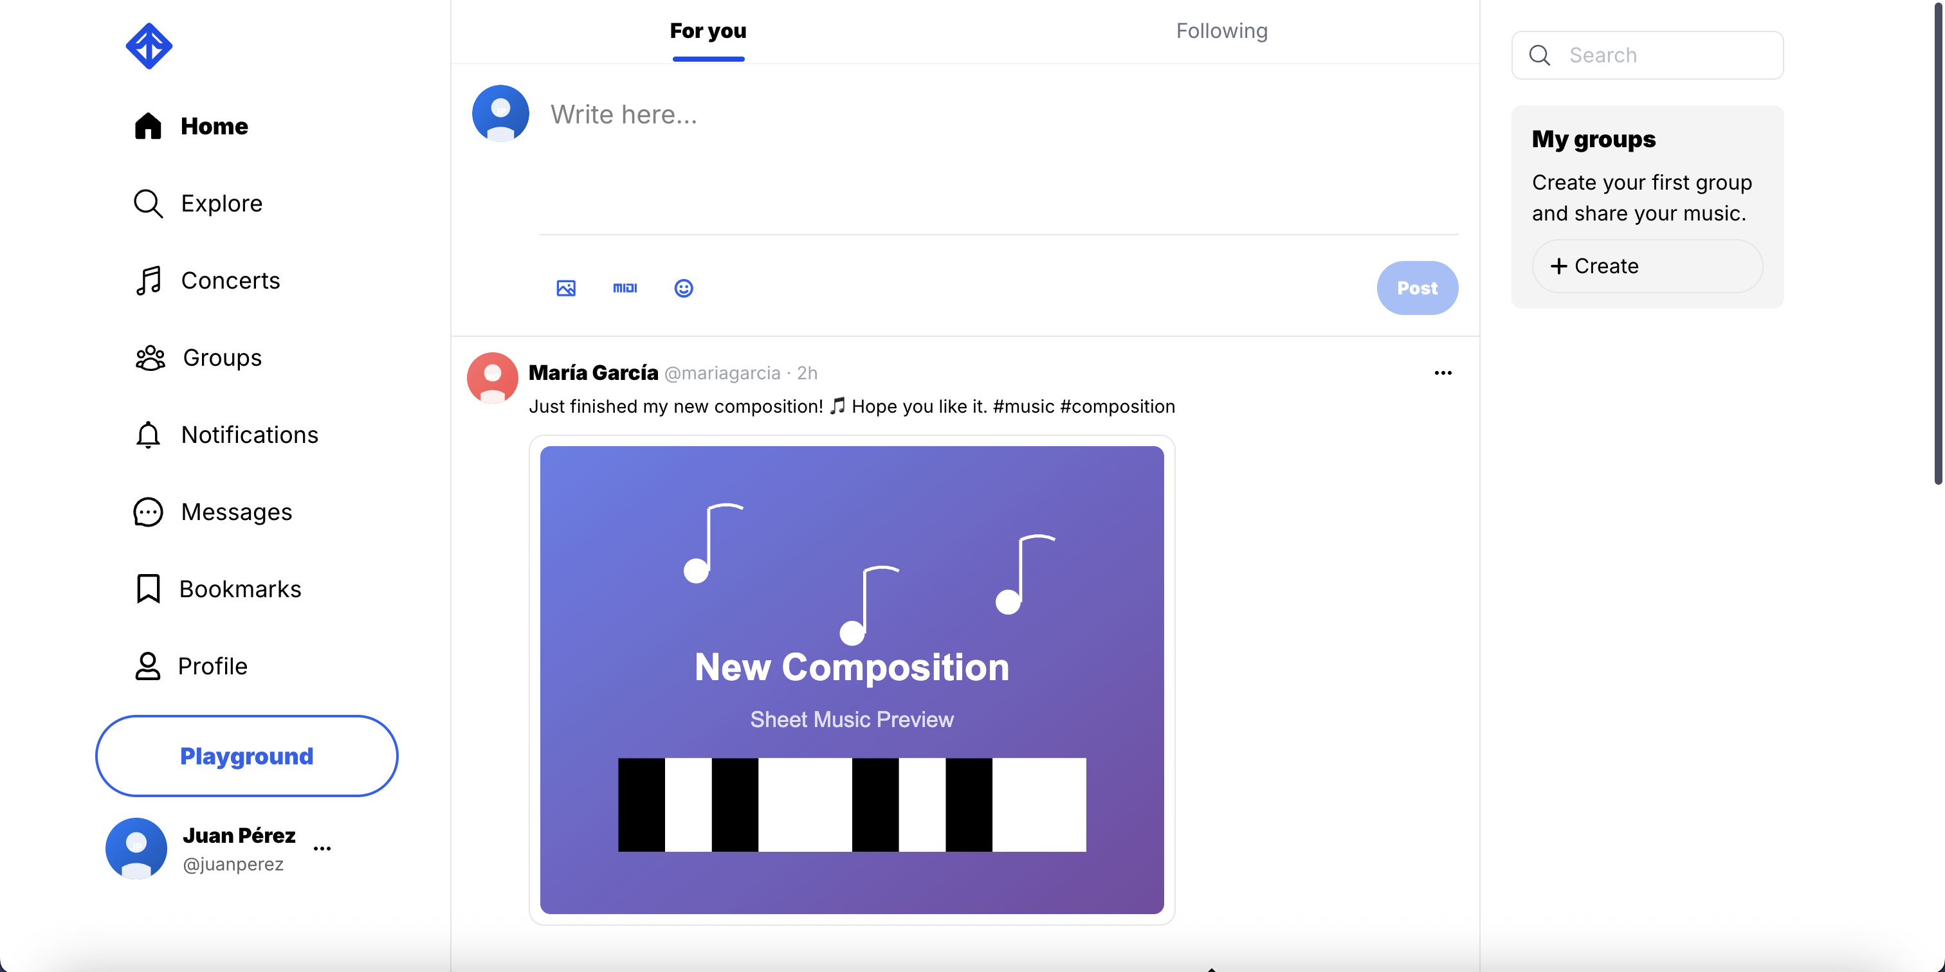The width and height of the screenshot is (1945, 972).
Task: Open Notifications via the bell icon
Action: pyautogui.click(x=148, y=435)
